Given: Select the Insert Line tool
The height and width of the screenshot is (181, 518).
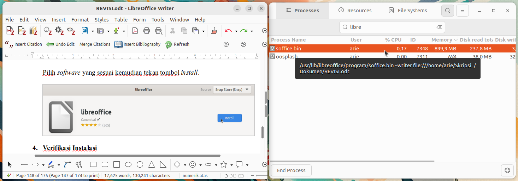Looking at the screenshot, I should point(24,164).
